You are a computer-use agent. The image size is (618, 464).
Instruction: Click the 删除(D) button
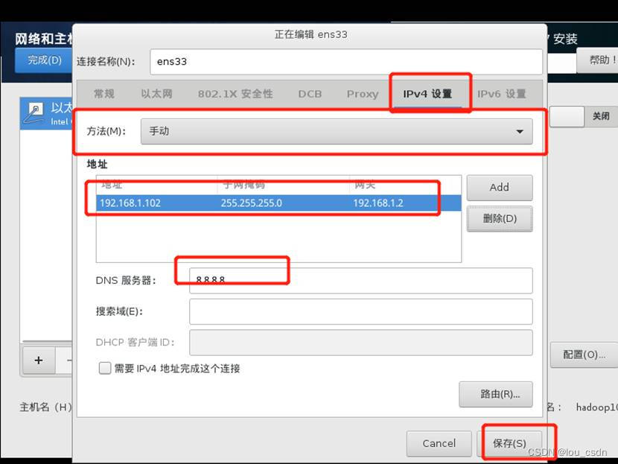click(500, 218)
